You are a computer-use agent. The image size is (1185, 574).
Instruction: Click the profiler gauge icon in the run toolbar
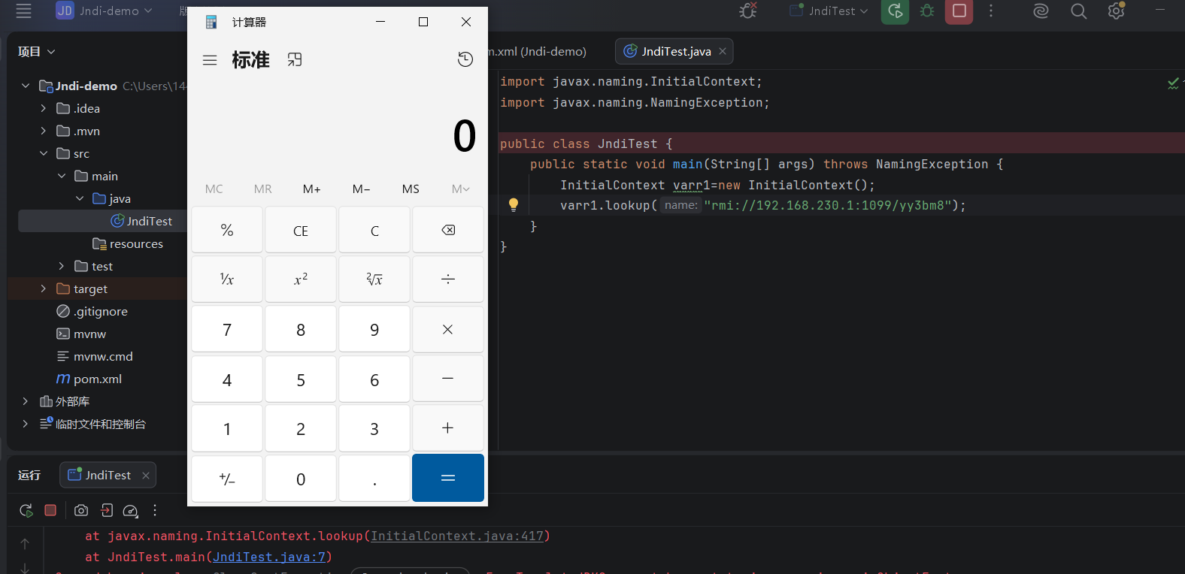(x=130, y=511)
